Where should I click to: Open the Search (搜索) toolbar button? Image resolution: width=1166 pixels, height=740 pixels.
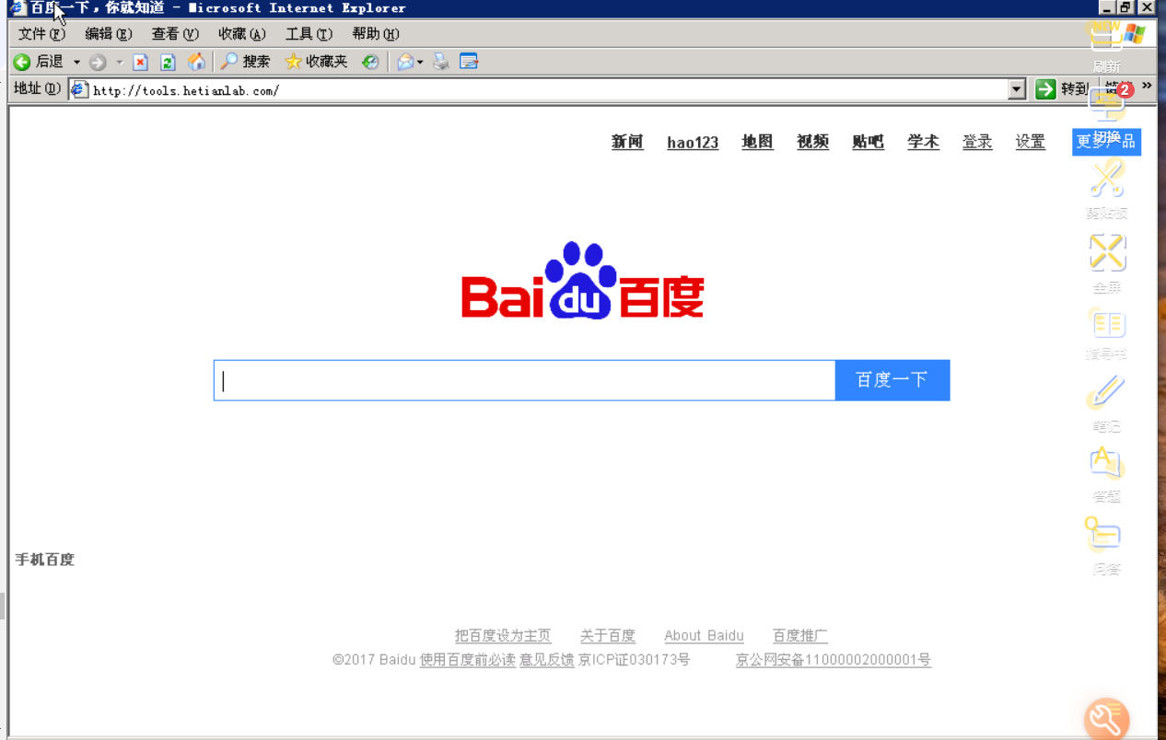(x=245, y=62)
